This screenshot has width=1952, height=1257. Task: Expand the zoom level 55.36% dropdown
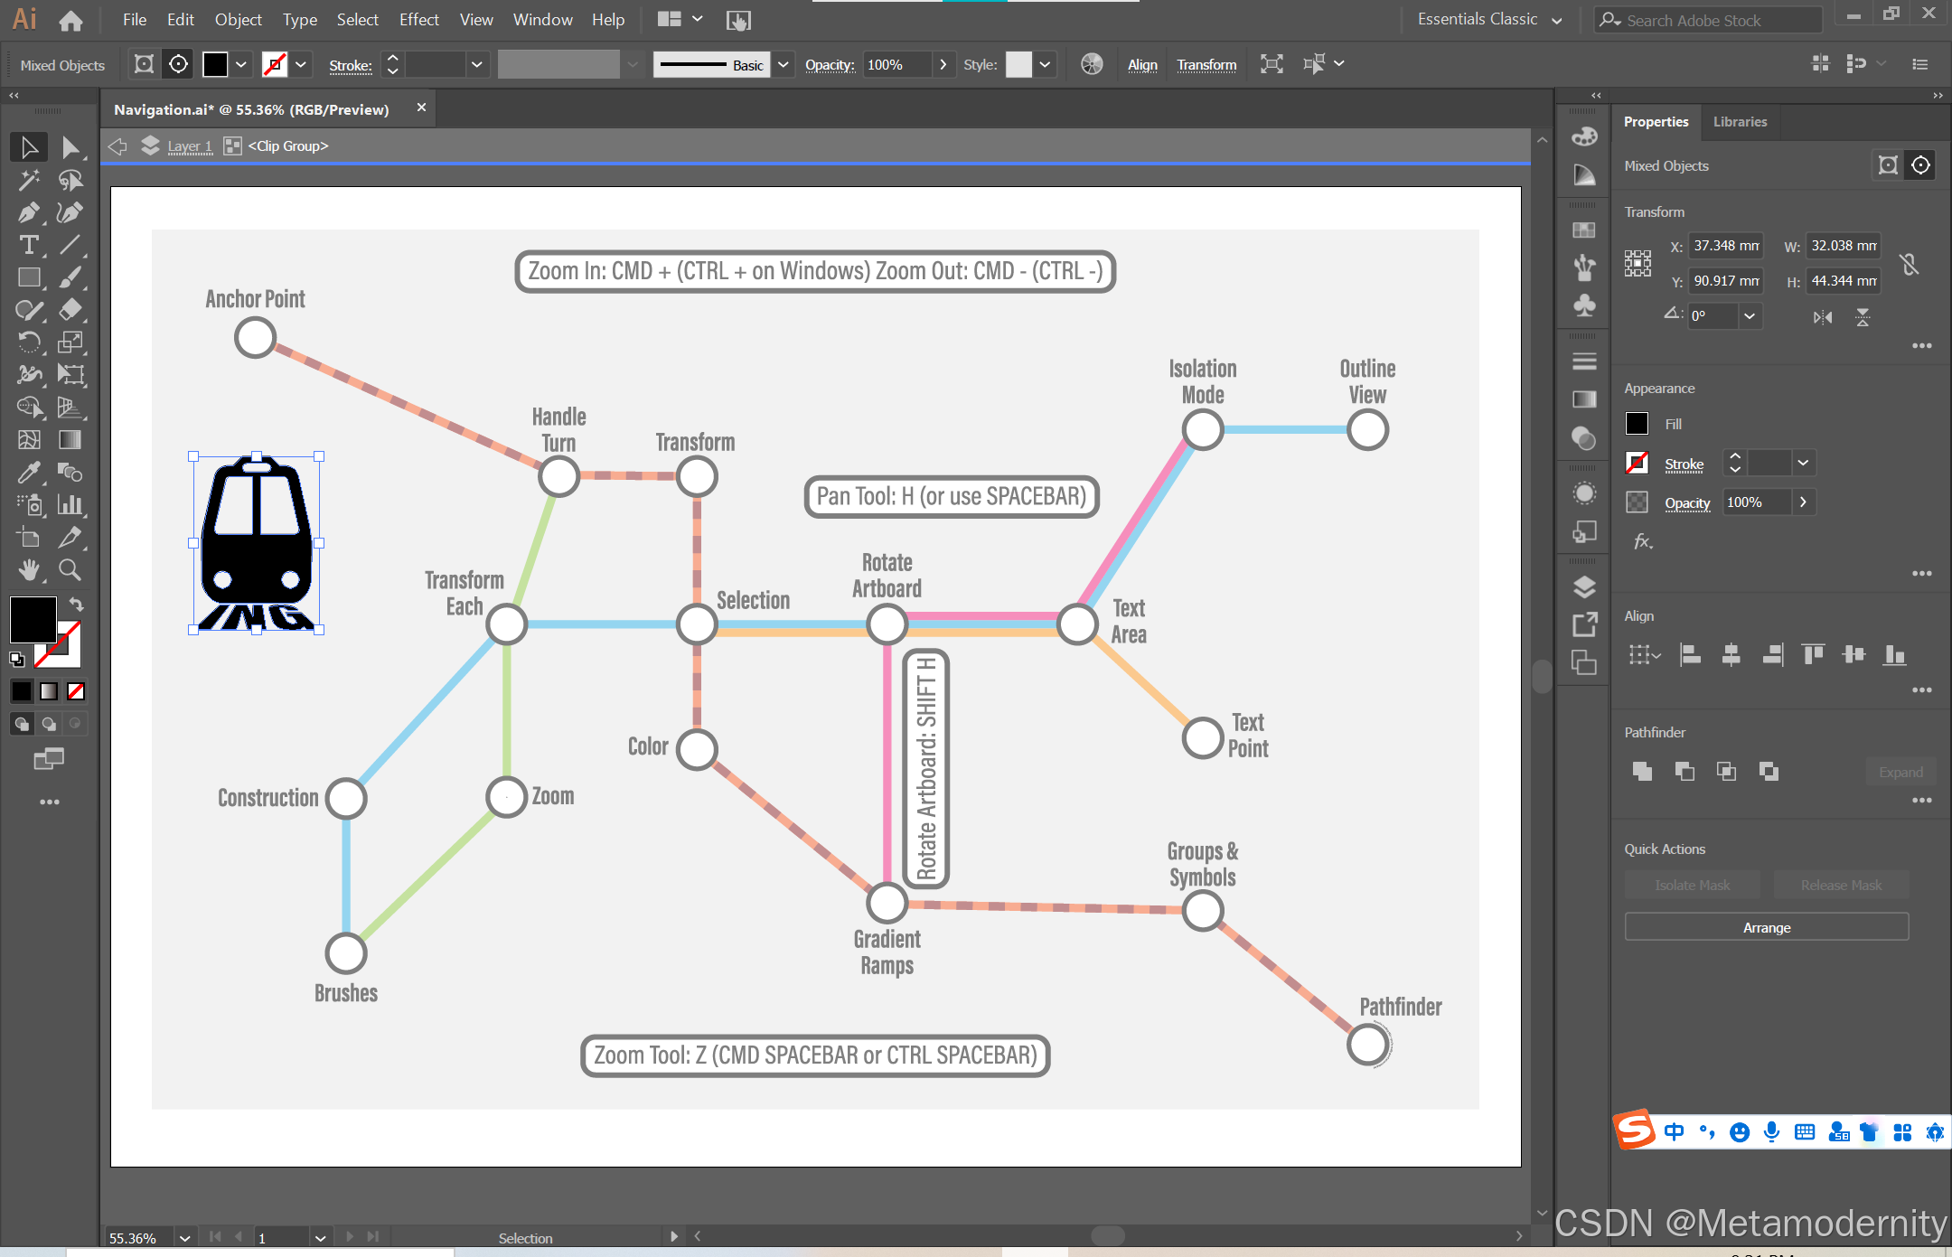(x=184, y=1238)
